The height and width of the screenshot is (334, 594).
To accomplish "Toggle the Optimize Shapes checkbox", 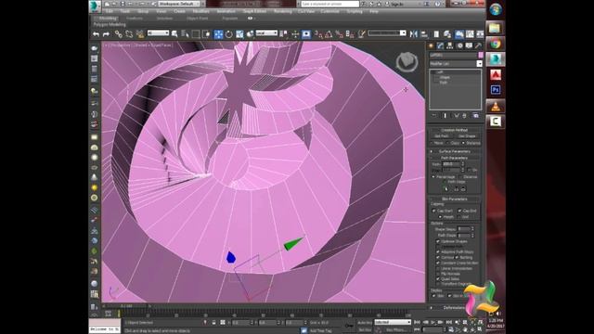I will [x=438, y=241].
